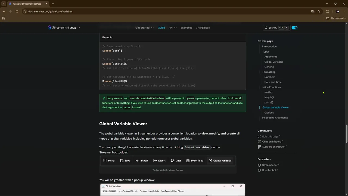
Task: Open the Changelogs page
Action: (203, 28)
